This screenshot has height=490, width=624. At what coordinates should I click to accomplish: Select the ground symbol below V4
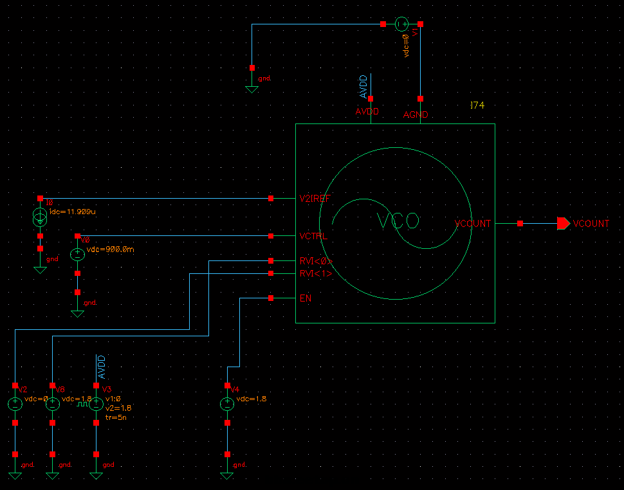click(226, 473)
